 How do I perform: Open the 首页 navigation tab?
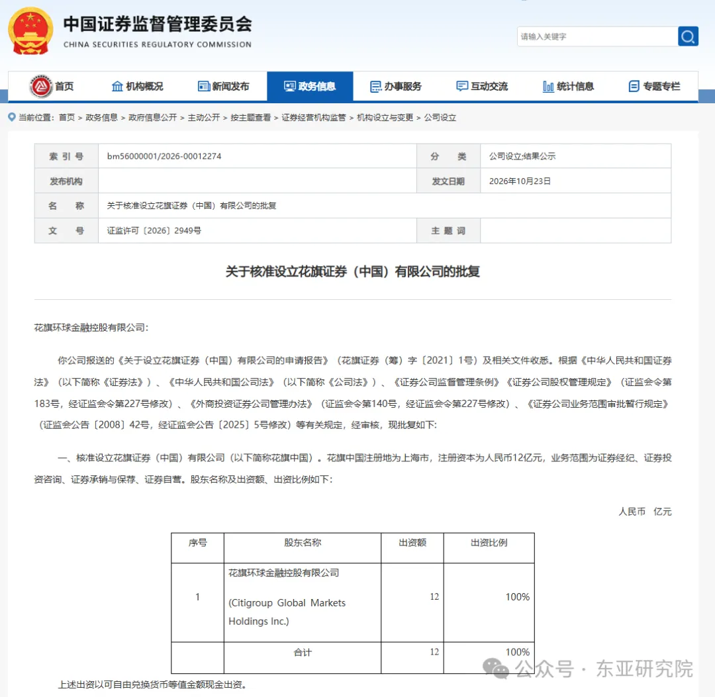(x=51, y=86)
